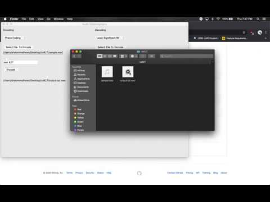Open the UofI Student bookmark
The image size is (270, 202).
pos(206,38)
